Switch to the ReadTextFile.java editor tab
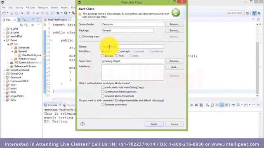Viewport: 264px width, 148px height. coord(57,20)
